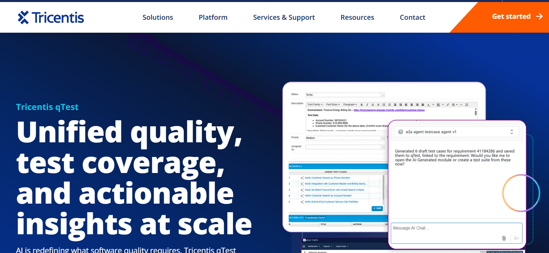Insert a bullet list in the description

[384, 105]
